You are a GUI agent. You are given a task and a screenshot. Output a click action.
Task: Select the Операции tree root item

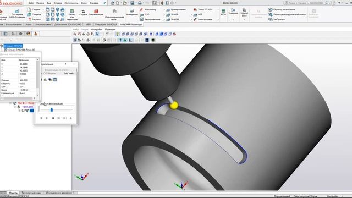click(13, 46)
